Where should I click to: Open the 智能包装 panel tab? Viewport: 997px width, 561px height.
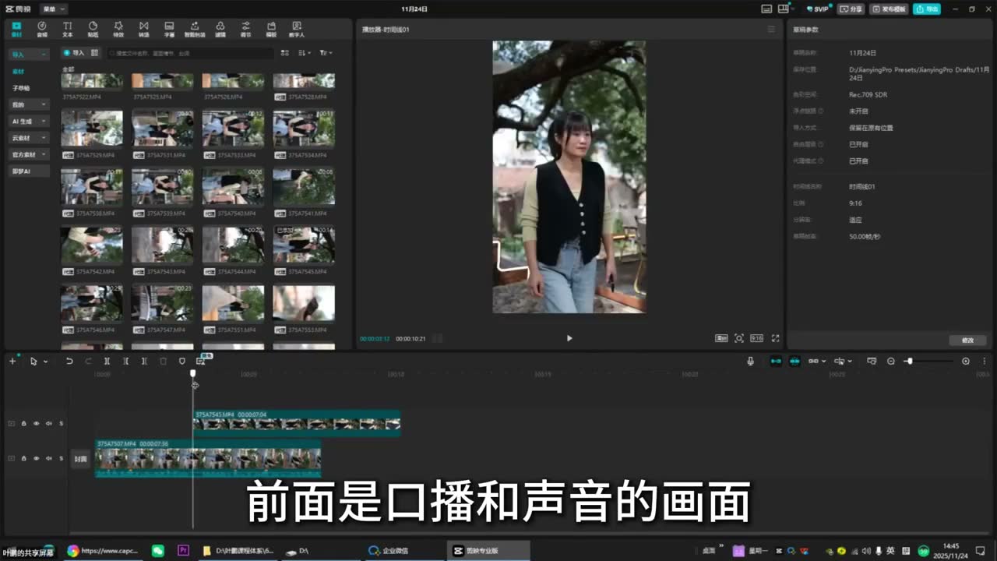click(x=195, y=30)
